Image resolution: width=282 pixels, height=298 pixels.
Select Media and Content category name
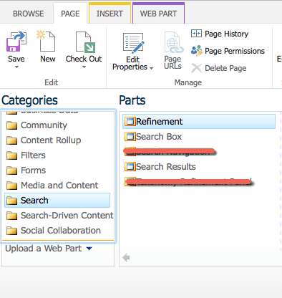pos(59,186)
